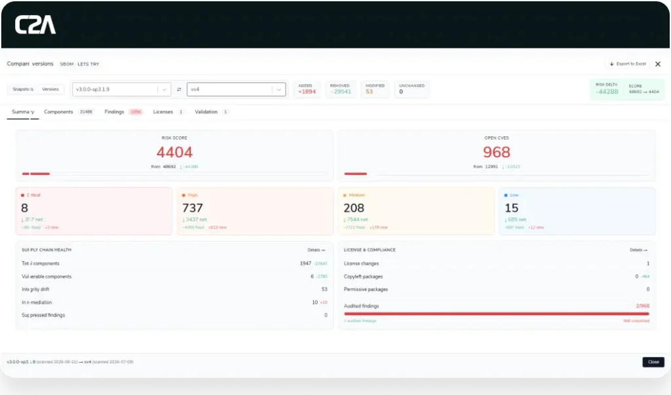Select the Summary tab
The image size is (671, 395).
click(x=23, y=112)
